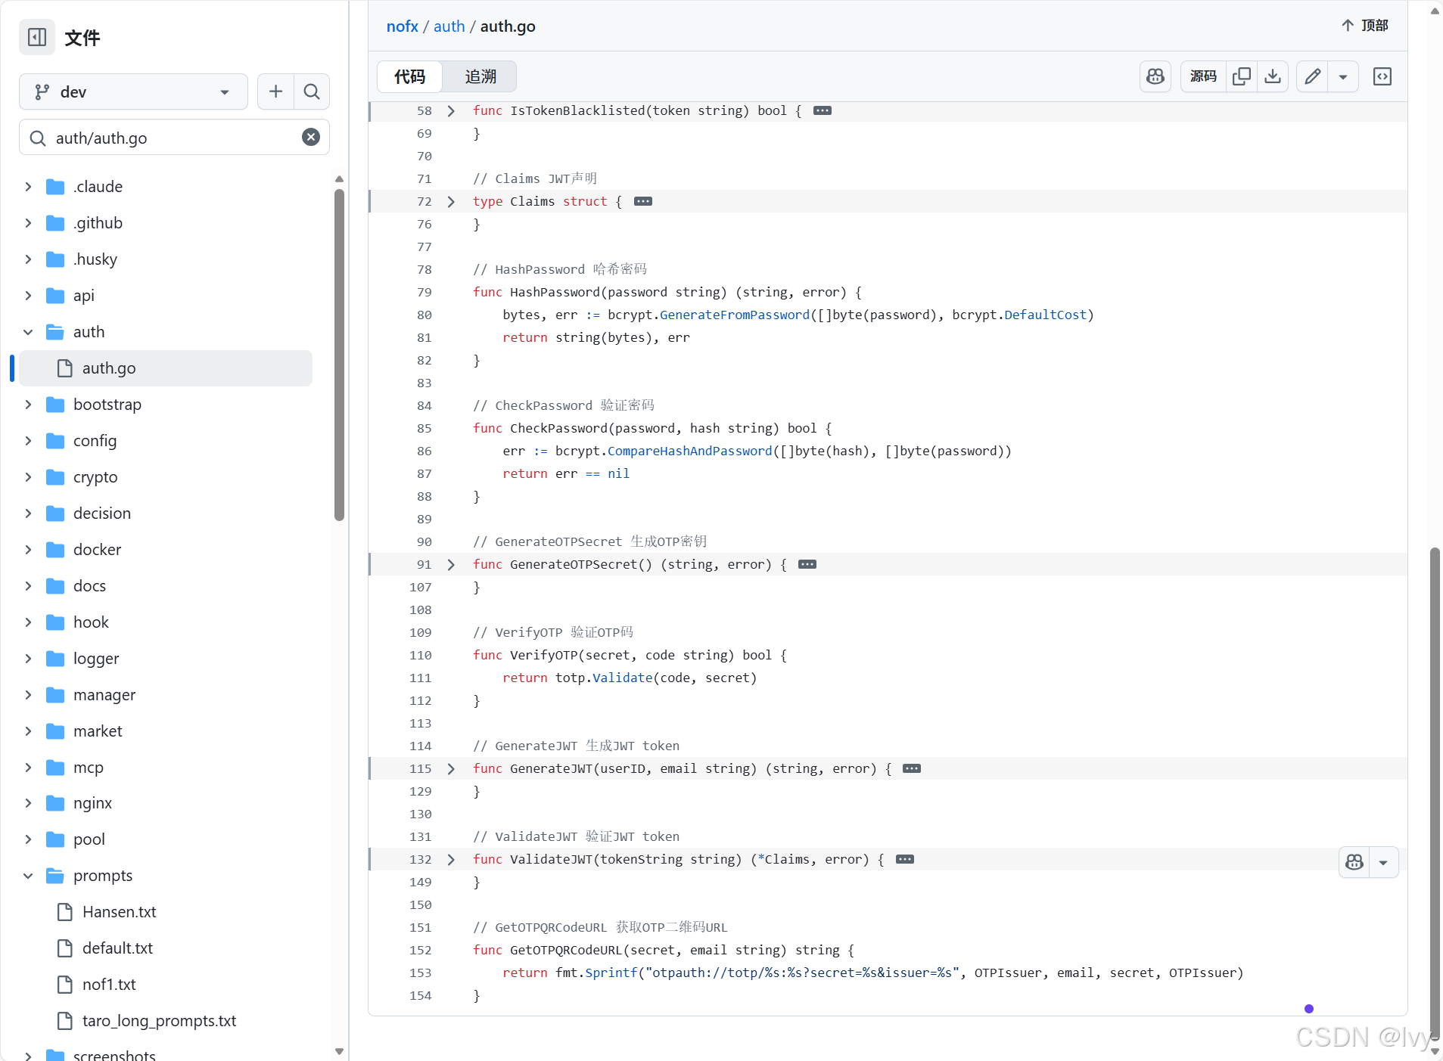
Task: Expand the .github folder
Action: tap(28, 223)
